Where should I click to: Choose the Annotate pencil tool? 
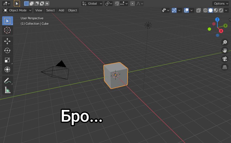[7, 81]
